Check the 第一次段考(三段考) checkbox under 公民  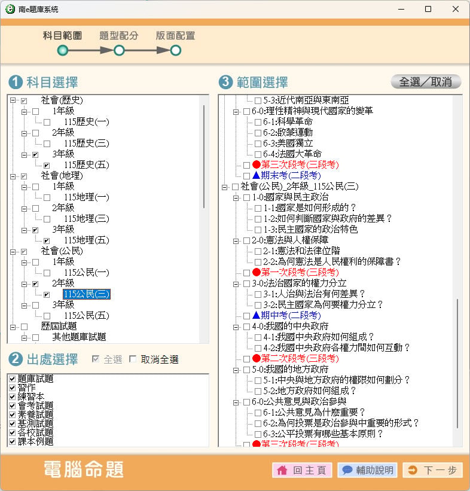point(247,273)
